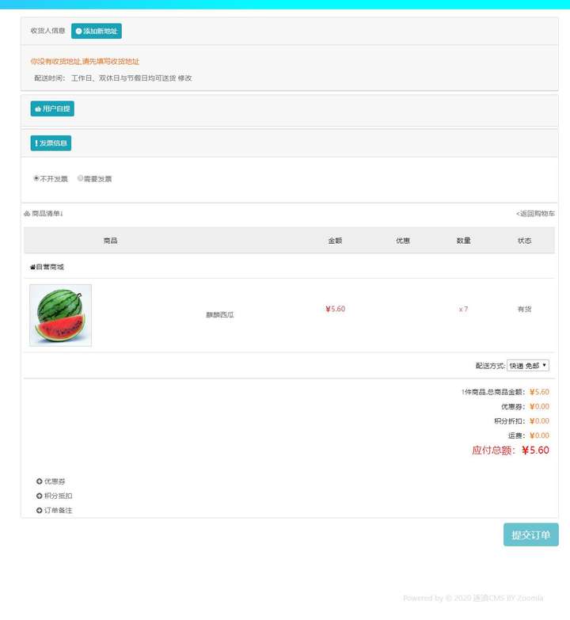
Task: Click the watermelon product thumbnail
Action: point(60,315)
